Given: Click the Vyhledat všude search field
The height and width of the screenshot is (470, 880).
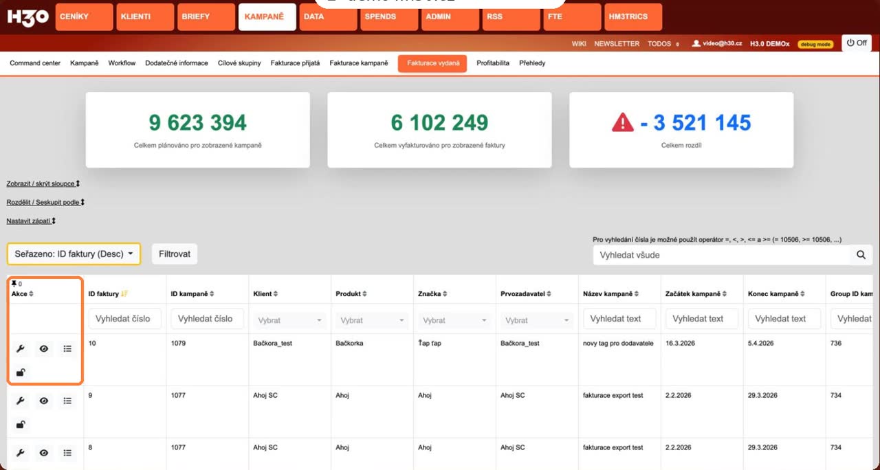Looking at the screenshot, I should pyautogui.click(x=721, y=255).
